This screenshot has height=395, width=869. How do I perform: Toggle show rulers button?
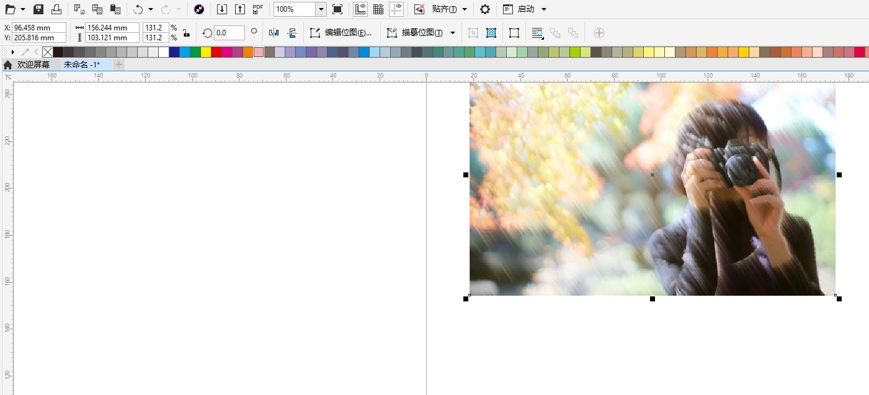point(360,9)
